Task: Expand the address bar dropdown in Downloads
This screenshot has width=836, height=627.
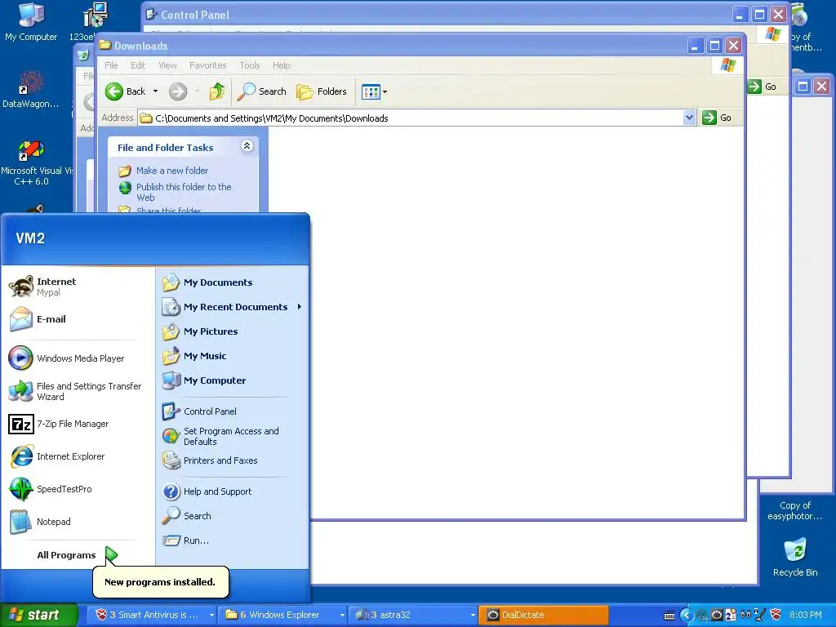Action: pyautogui.click(x=689, y=118)
